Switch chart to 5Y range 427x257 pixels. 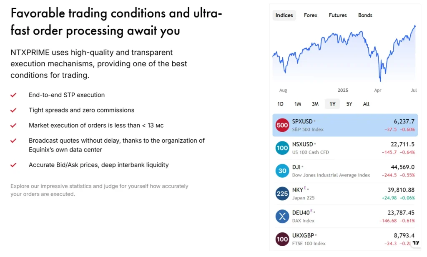tap(349, 104)
